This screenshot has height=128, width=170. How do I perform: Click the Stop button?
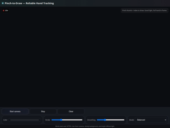(43, 112)
